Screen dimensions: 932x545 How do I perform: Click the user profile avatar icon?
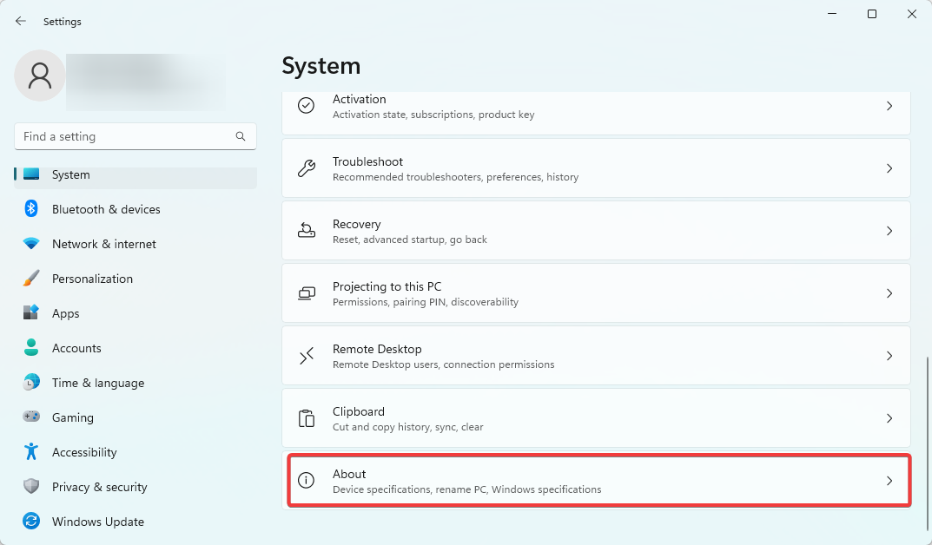[x=40, y=76]
